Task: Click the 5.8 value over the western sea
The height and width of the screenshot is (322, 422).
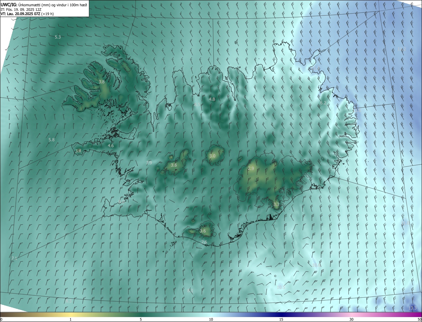Action: (x=51, y=140)
